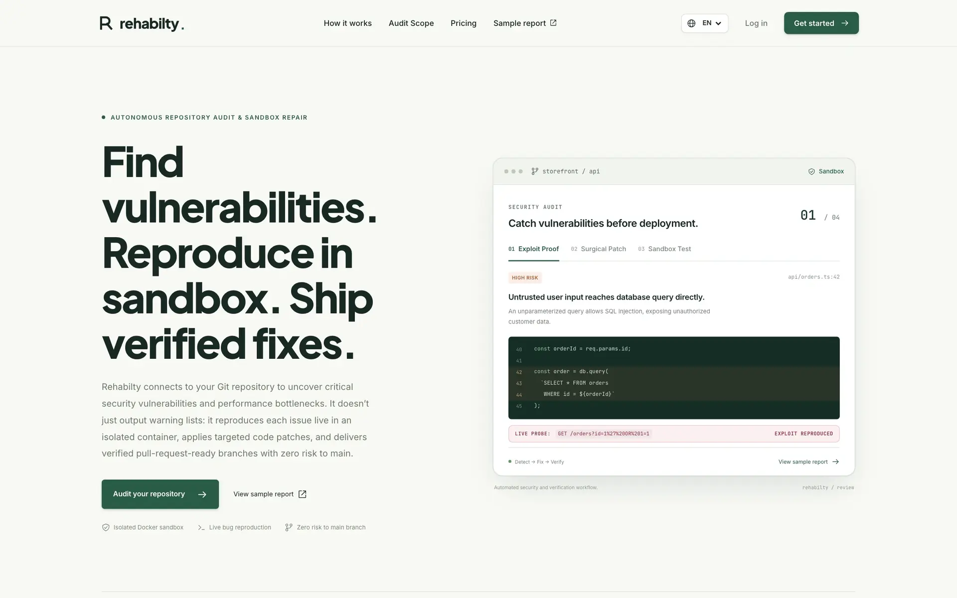The height and width of the screenshot is (598, 957).
Task: Click the external-link icon beside Sample report in navbar
Action: point(553,23)
